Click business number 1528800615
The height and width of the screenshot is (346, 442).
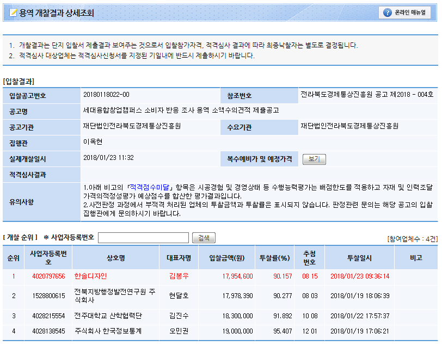coord(48,296)
